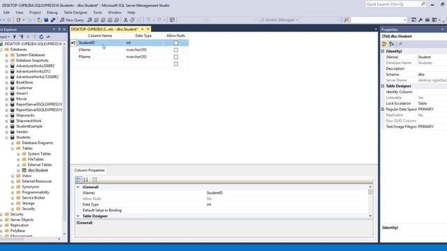447x251 pixels.
Task: Click the Copy icon in toolbar
Action: coord(133,20)
